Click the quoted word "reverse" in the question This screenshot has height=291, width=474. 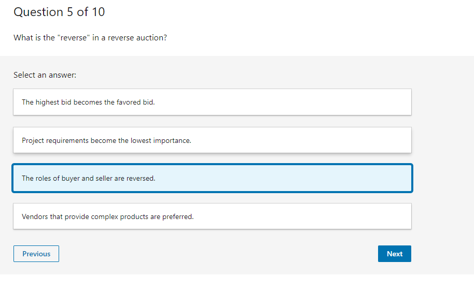click(74, 38)
